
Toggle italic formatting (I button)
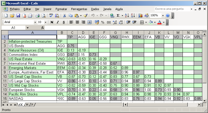click(x=58, y=22)
